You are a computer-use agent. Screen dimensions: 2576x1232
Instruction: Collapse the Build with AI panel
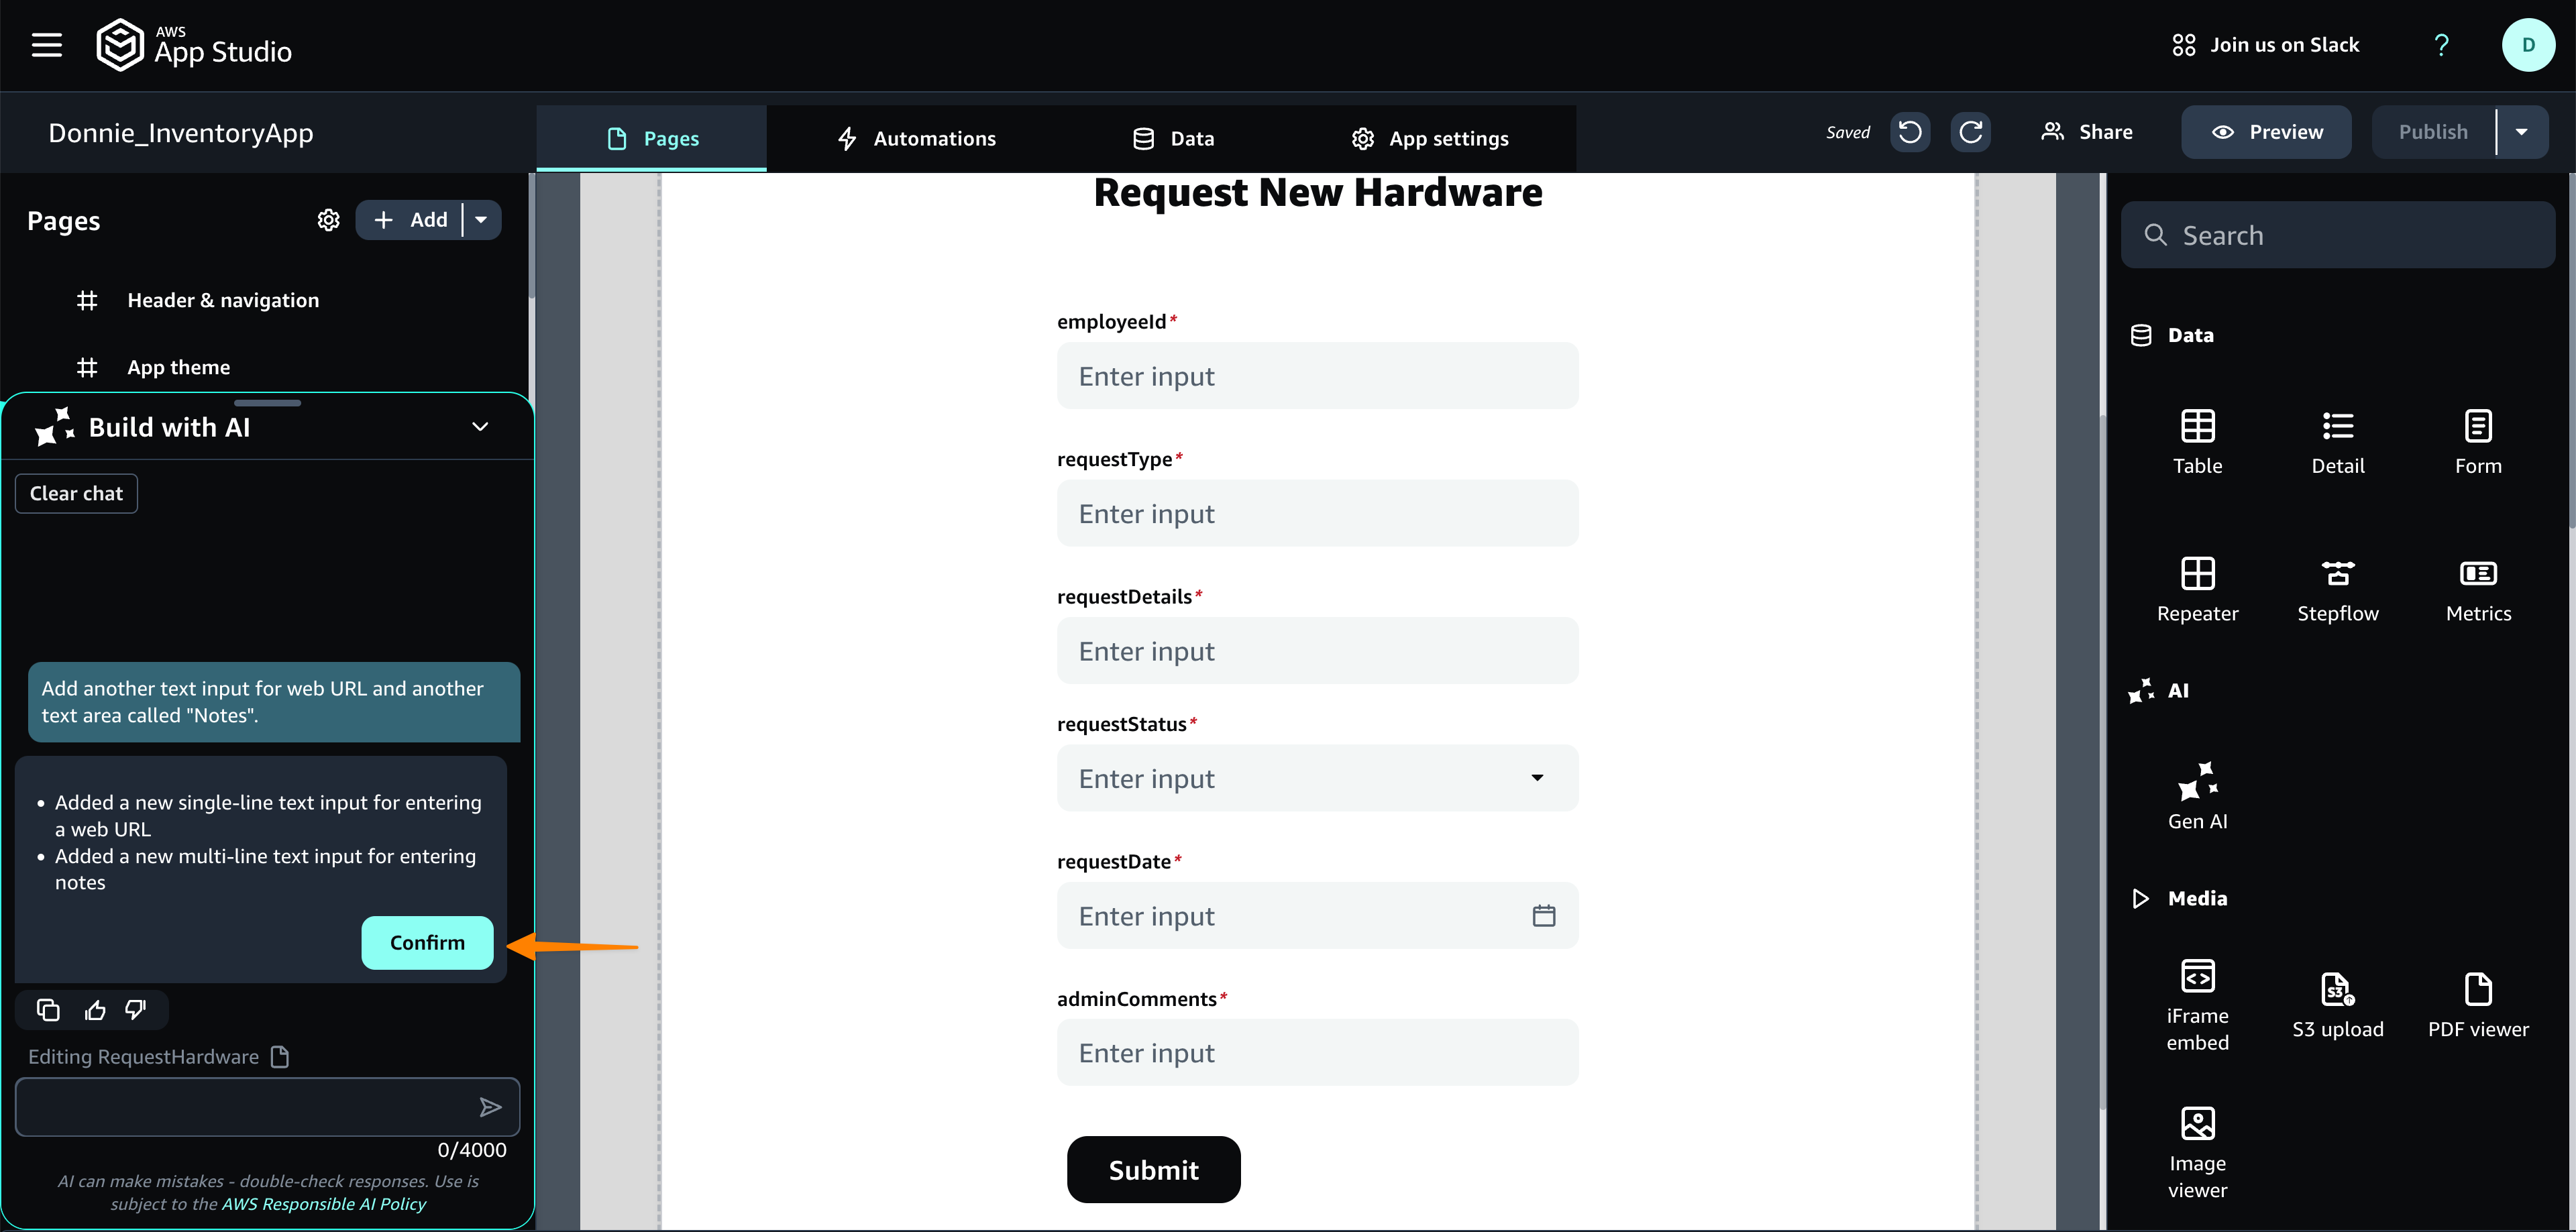(480, 427)
